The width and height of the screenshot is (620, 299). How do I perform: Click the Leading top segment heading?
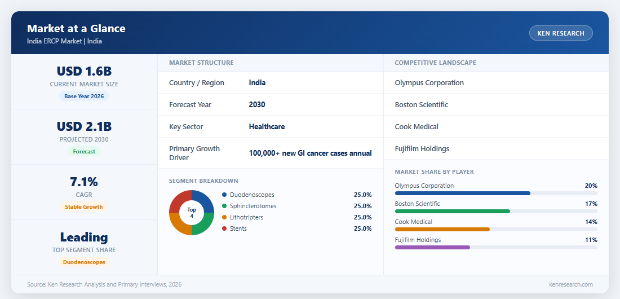pyautogui.click(x=84, y=237)
